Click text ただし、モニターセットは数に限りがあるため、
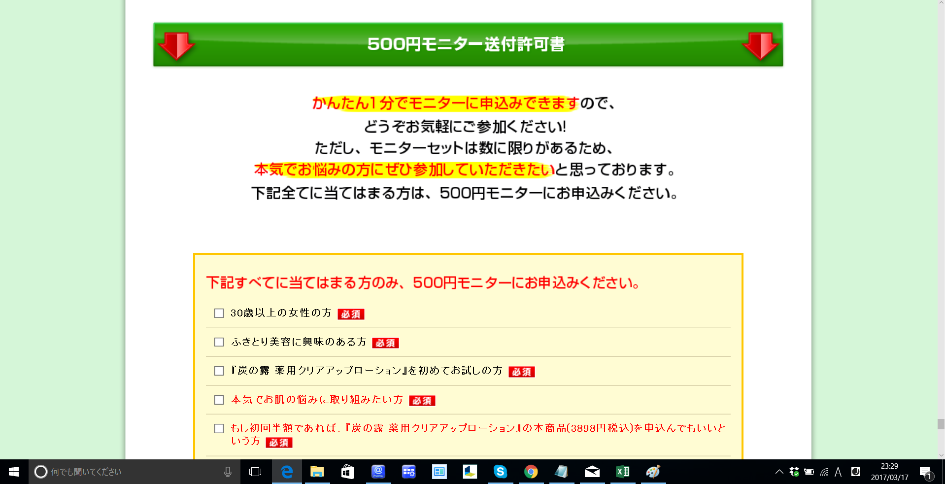Image resolution: width=945 pixels, height=484 pixels. click(x=464, y=148)
